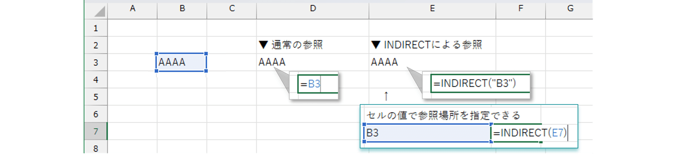Viewport: 690px width, 155px height.
Task: Select row 5 header
Action: tap(96, 97)
